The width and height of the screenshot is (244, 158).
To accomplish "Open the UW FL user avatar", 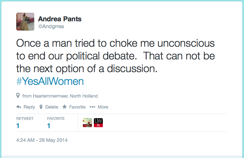I will 98,123.
